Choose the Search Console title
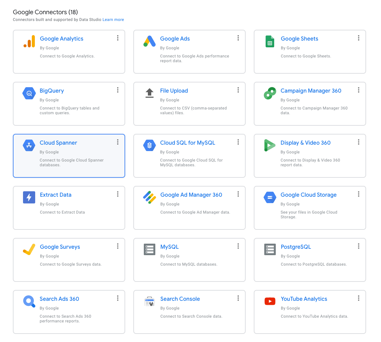The width and height of the screenshot is (381, 342). click(x=180, y=299)
